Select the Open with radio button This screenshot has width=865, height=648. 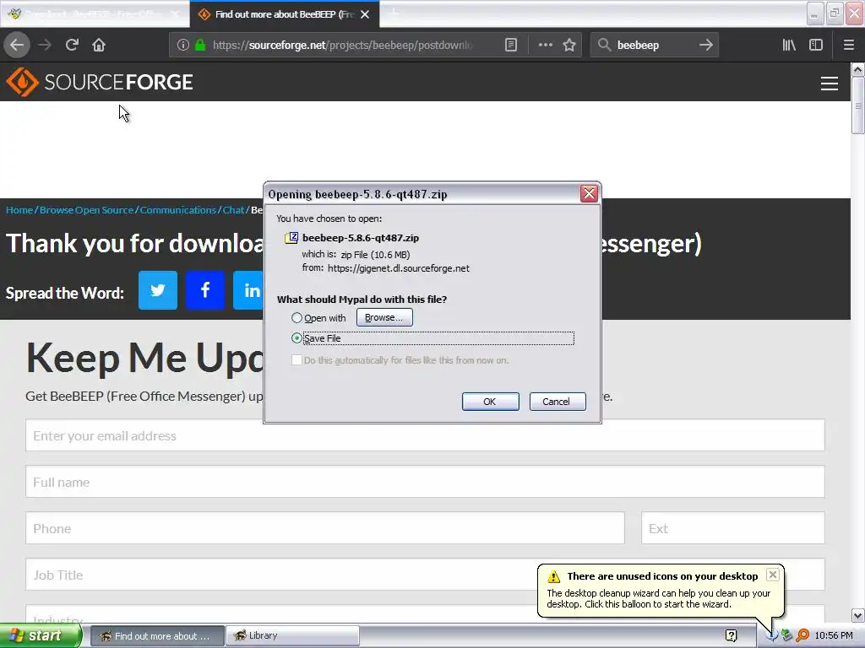pyautogui.click(x=296, y=318)
